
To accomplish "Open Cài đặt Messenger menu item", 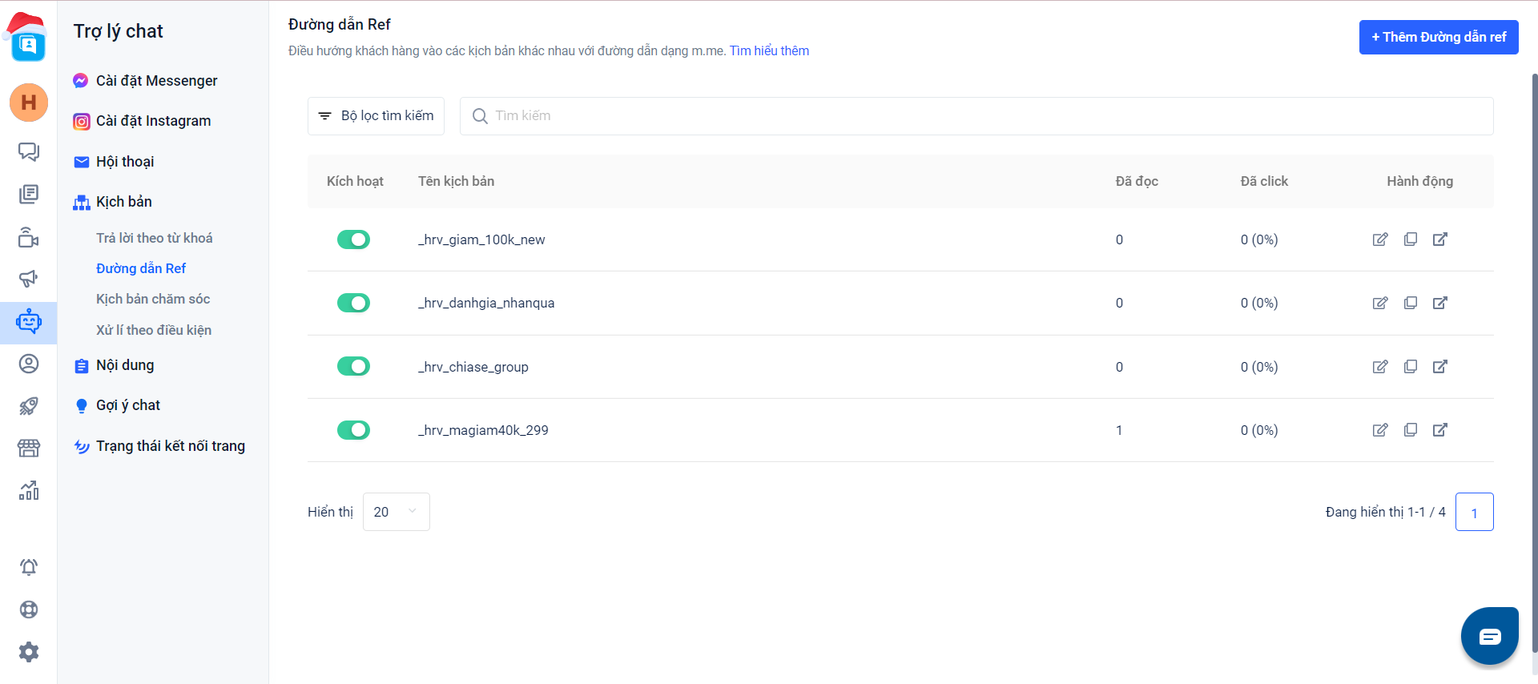I will [145, 81].
